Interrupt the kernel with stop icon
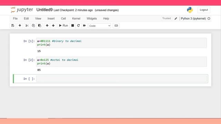The image size is (221, 124). [73, 25]
